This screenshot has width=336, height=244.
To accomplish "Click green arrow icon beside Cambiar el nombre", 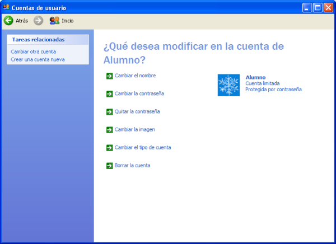I will [109, 76].
